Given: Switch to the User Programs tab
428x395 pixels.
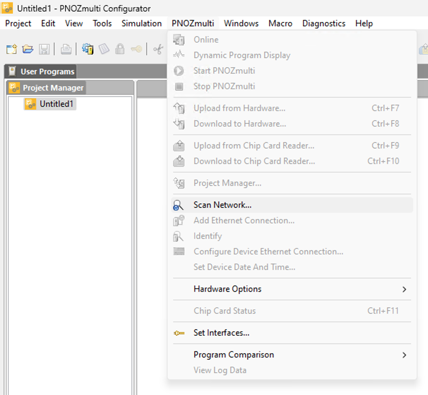Looking at the screenshot, I should click(41, 71).
